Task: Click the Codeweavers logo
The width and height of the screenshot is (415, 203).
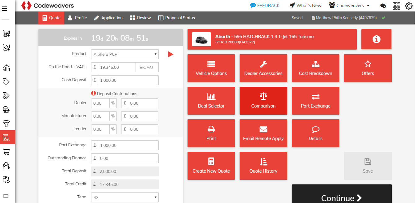Action: (47, 6)
